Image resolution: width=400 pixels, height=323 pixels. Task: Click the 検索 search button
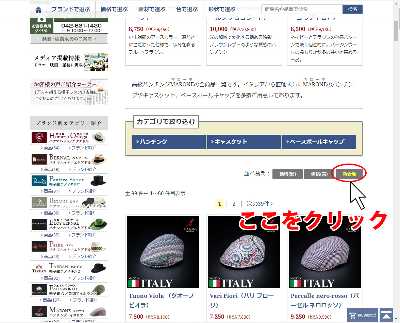[x=352, y=9]
